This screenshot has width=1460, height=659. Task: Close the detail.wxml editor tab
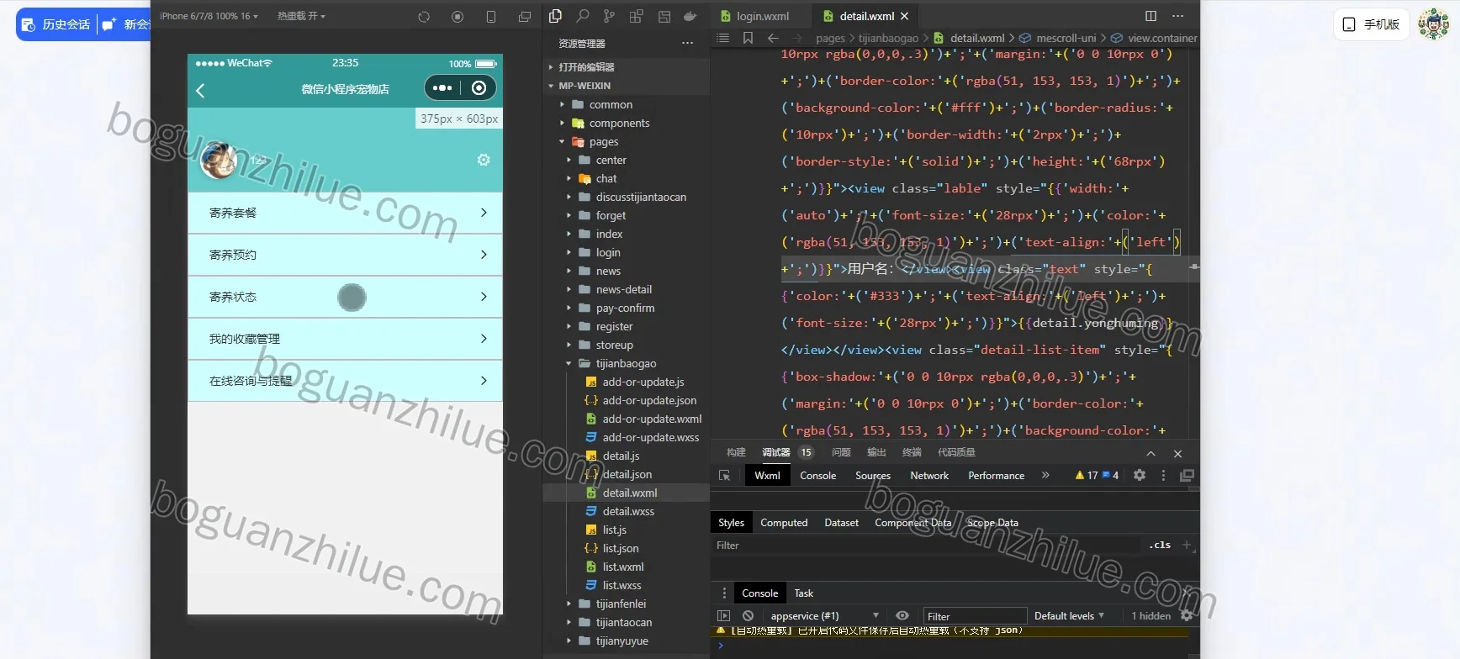[904, 16]
